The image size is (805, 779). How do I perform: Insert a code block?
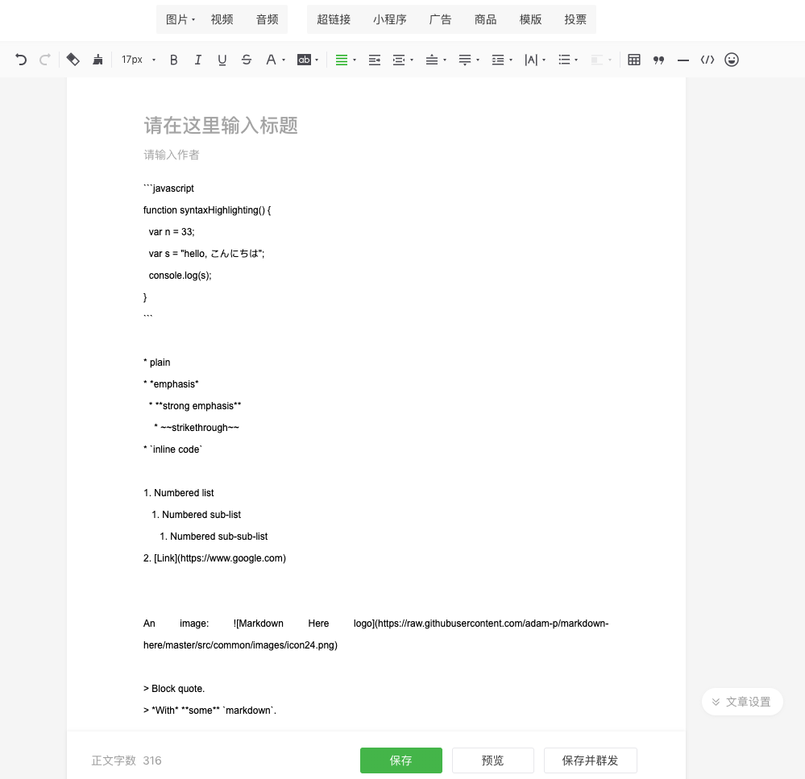tap(707, 60)
